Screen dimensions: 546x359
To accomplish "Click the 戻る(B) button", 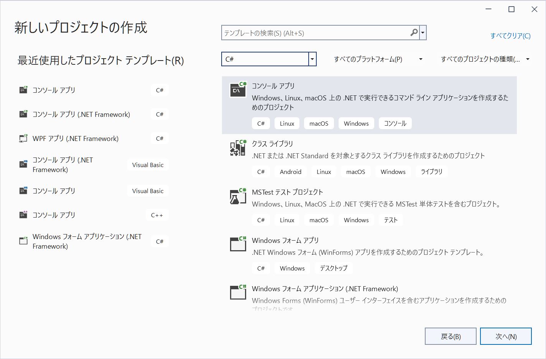I will tap(451, 336).
